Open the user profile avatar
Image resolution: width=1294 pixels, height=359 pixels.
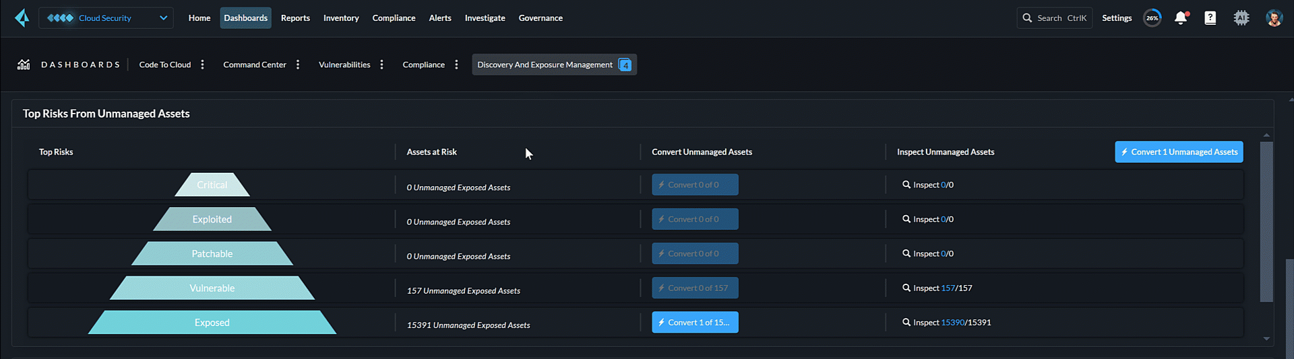[1274, 18]
